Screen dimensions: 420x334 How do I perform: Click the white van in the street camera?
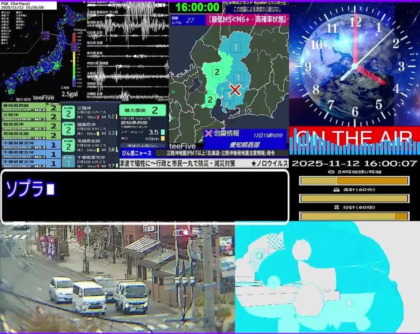(x=89, y=297)
